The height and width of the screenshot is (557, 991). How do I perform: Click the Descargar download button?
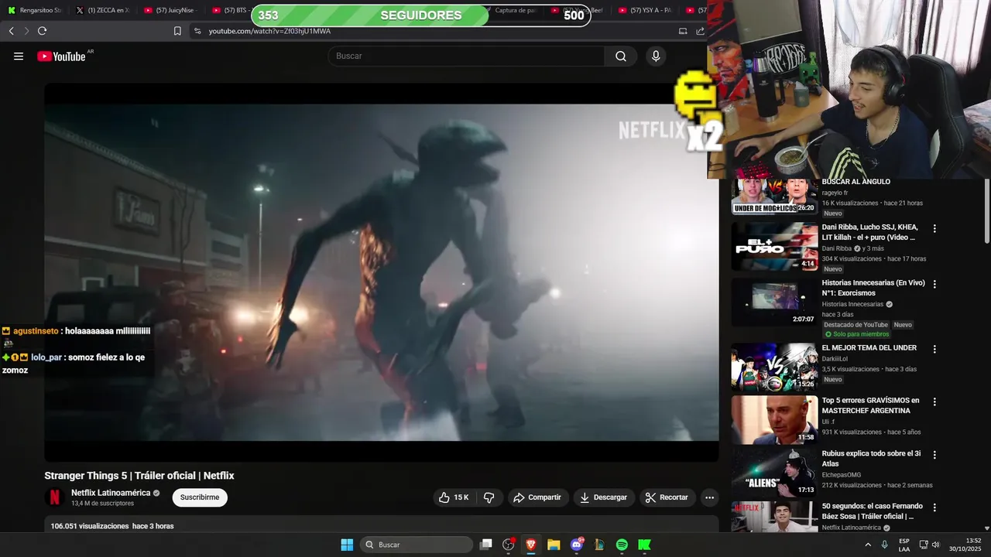tap(604, 497)
